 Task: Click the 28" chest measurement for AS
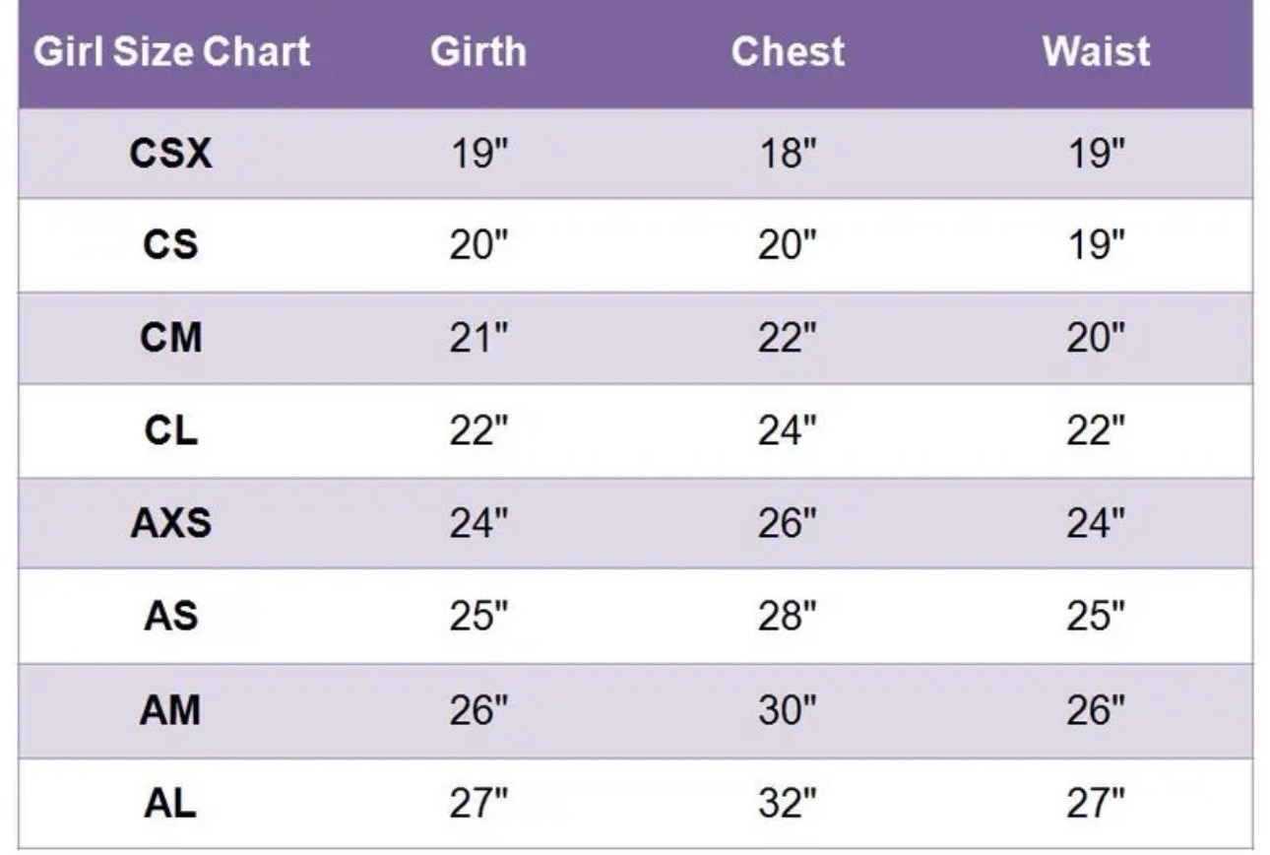[x=788, y=617]
